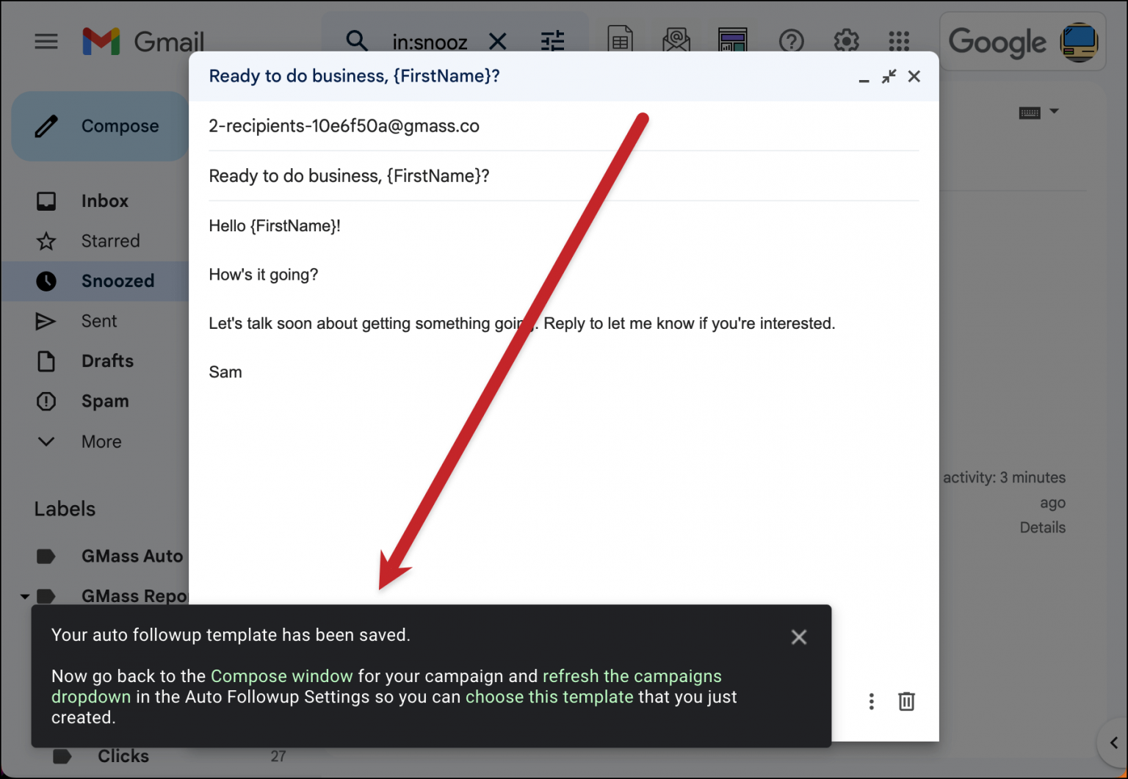Image resolution: width=1128 pixels, height=779 pixels.
Task: Open the GMass dashboard reports icon
Action: pos(732,41)
